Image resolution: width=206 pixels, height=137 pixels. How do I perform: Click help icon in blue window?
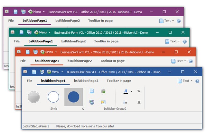197,81
